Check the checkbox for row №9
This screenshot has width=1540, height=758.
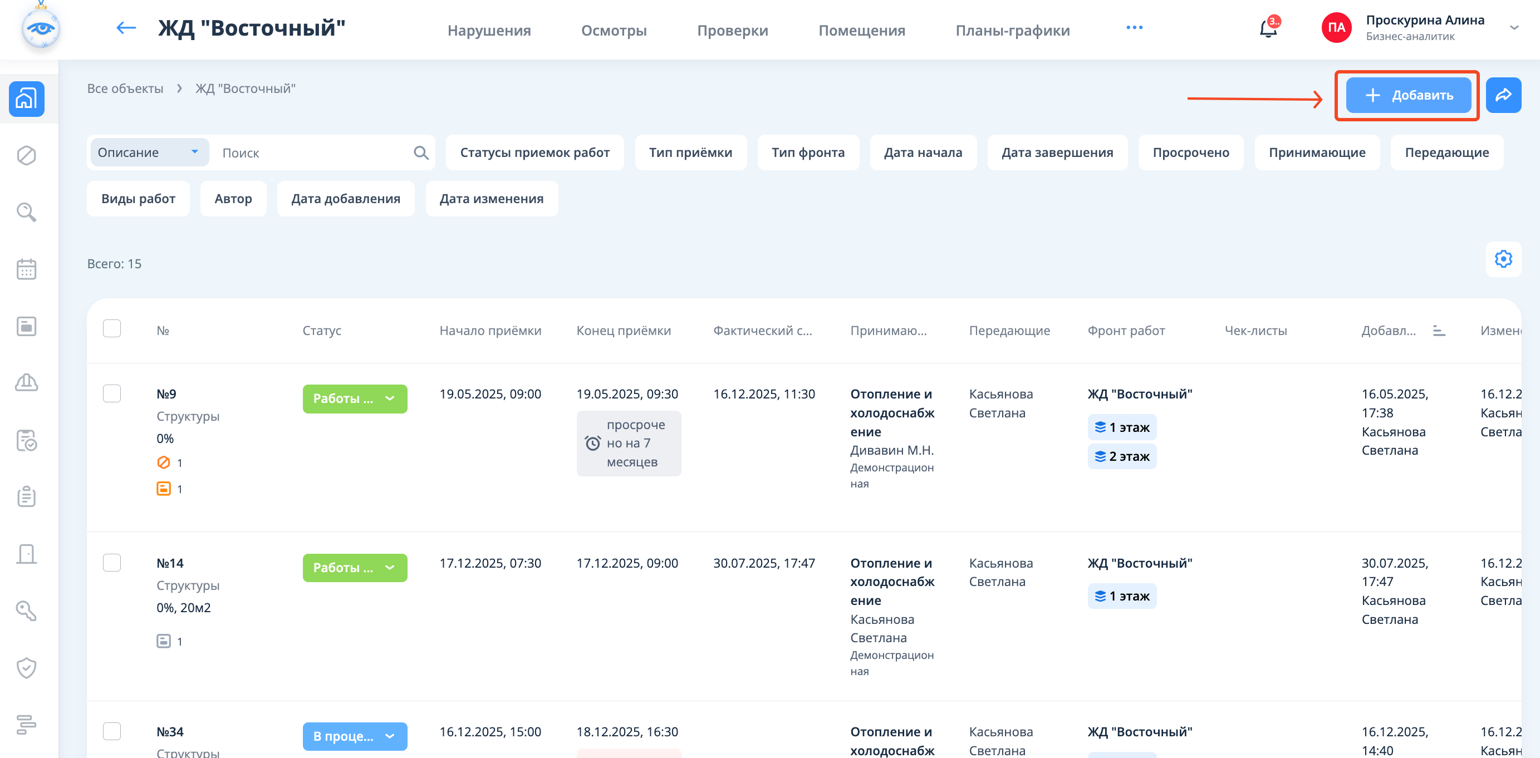click(x=112, y=393)
